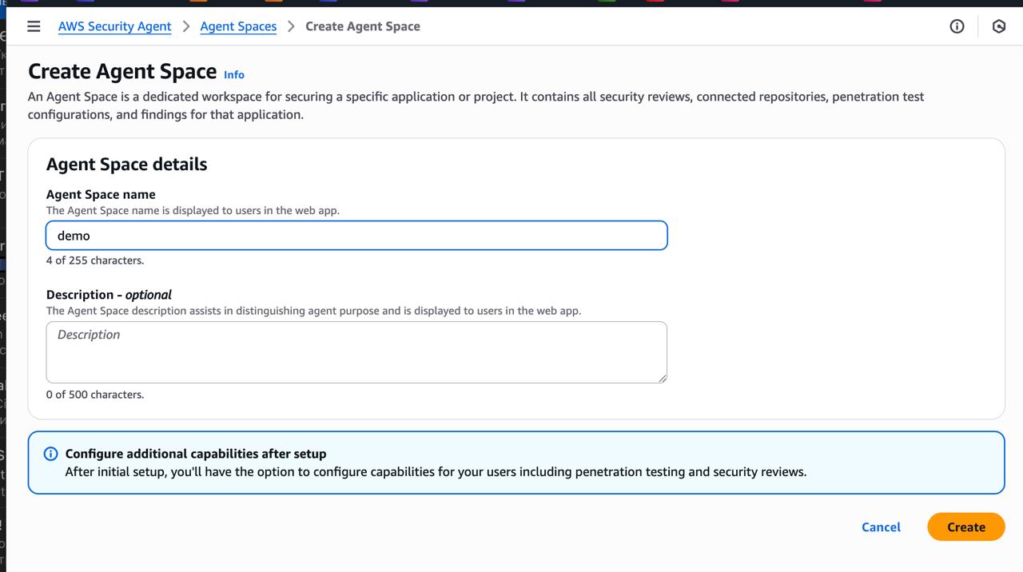Open the side navigation hamburger menu

[x=34, y=26]
